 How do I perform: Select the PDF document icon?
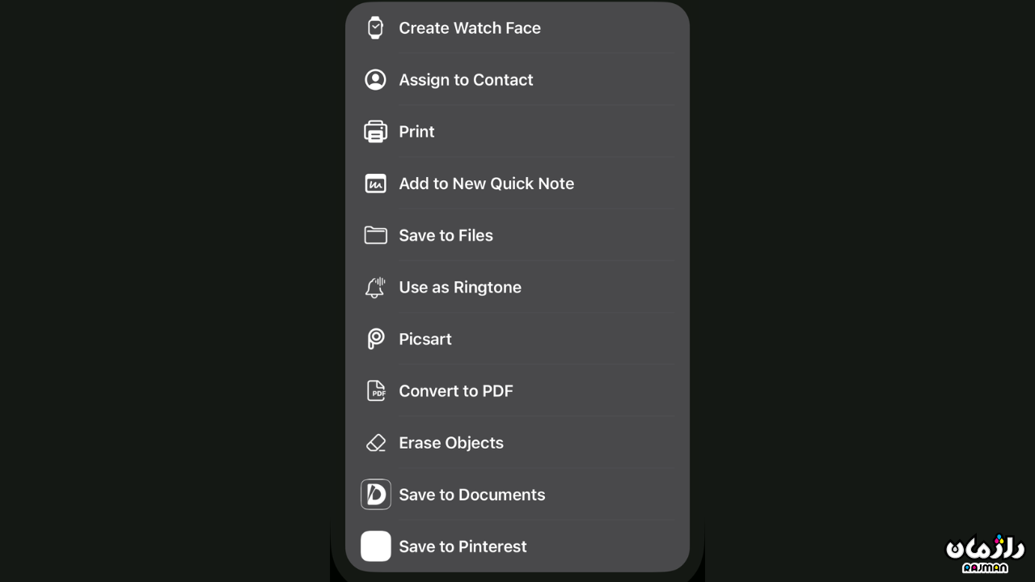[375, 390]
